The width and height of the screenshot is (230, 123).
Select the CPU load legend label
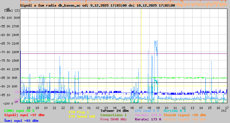click(147, 111)
